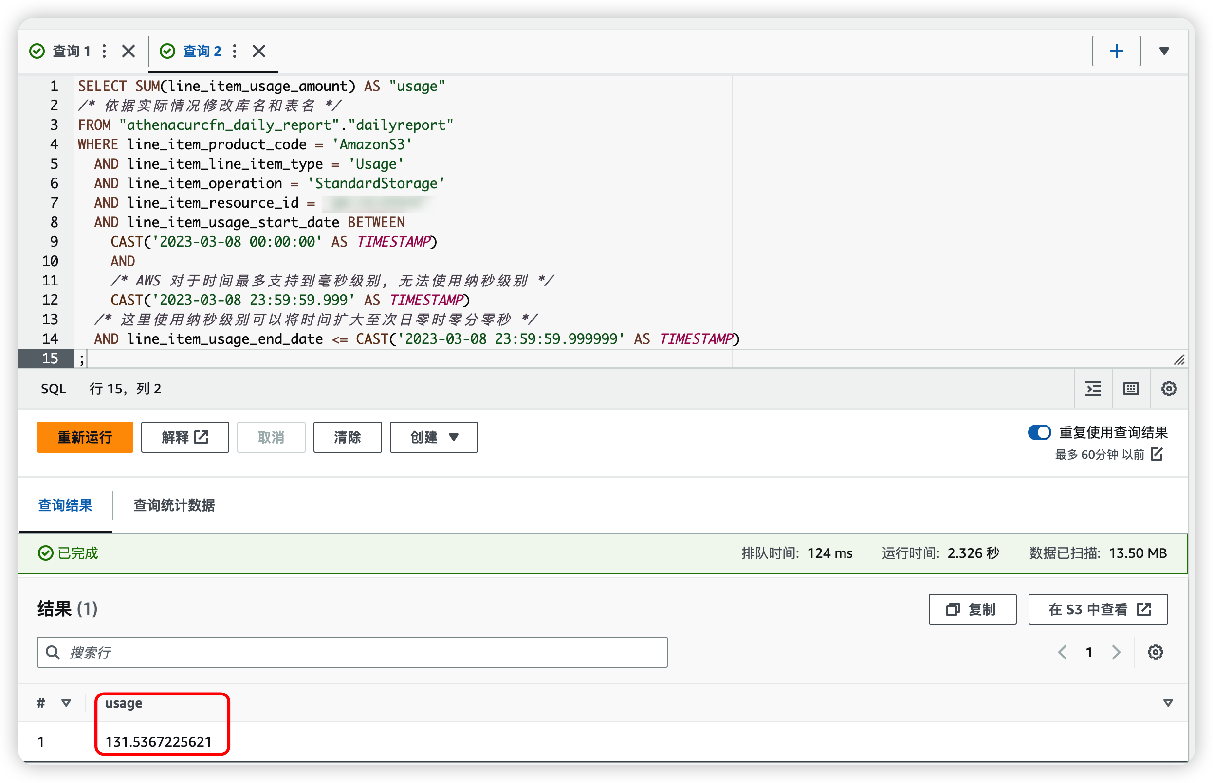
Task: Open results settings gear near pagination
Action: point(1155,652)
